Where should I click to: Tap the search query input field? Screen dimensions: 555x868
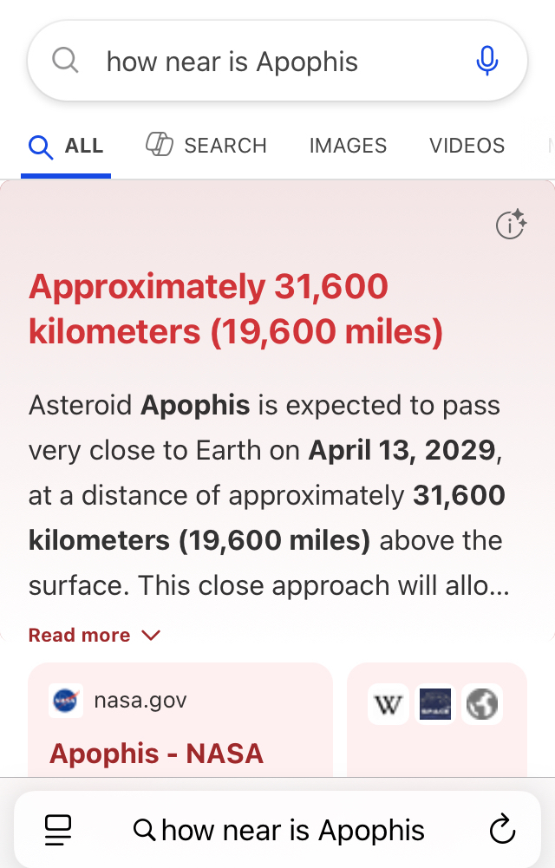click(x=260, y=62)
